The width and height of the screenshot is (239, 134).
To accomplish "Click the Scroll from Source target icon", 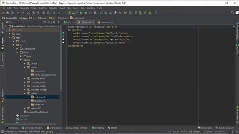I will coord(44,22).
